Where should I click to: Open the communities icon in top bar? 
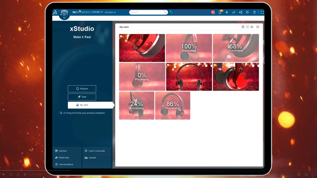click(x=247, y=12)
